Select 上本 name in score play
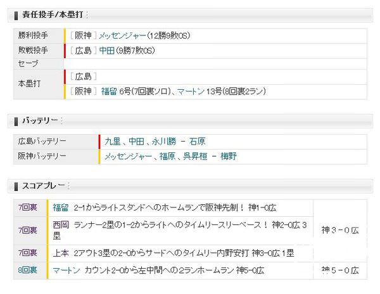This screenshot has width=380, height=294. (61, 254)
